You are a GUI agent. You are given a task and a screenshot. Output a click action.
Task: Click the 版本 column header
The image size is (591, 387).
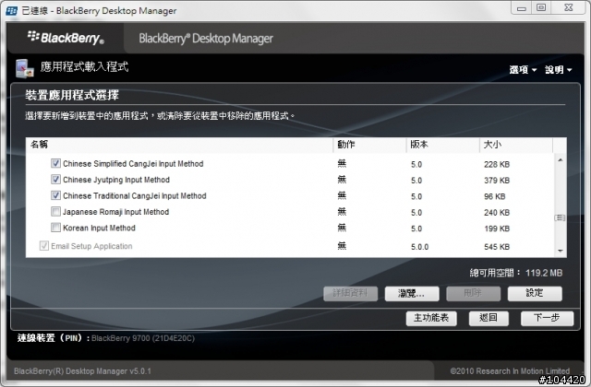click(443, 145)
